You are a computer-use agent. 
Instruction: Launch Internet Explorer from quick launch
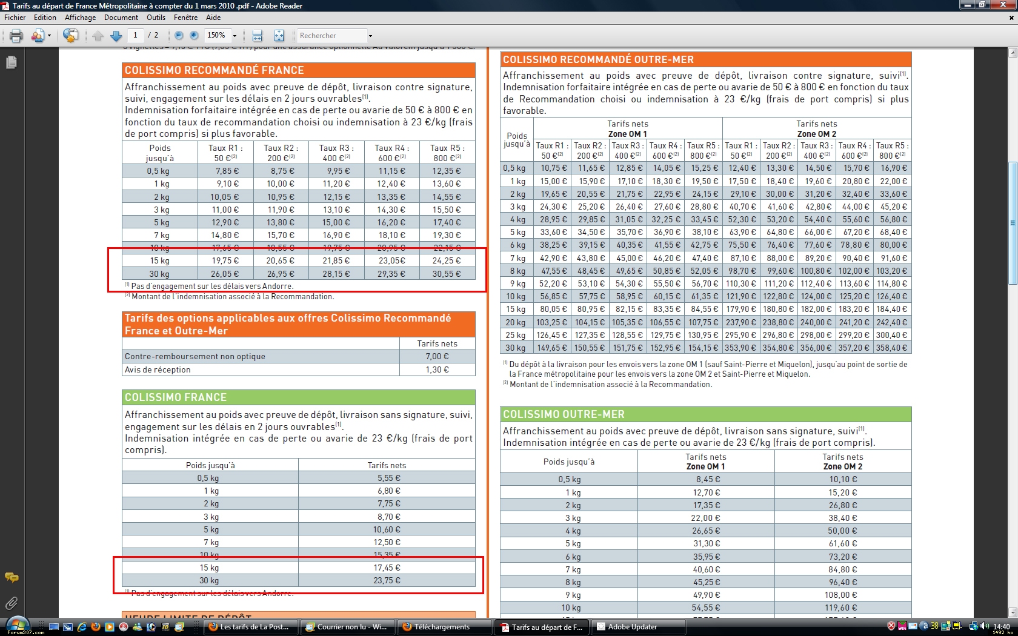pos(81,627)
